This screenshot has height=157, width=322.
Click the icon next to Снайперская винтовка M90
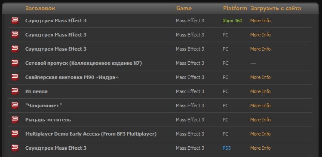(x=15, y=77)
